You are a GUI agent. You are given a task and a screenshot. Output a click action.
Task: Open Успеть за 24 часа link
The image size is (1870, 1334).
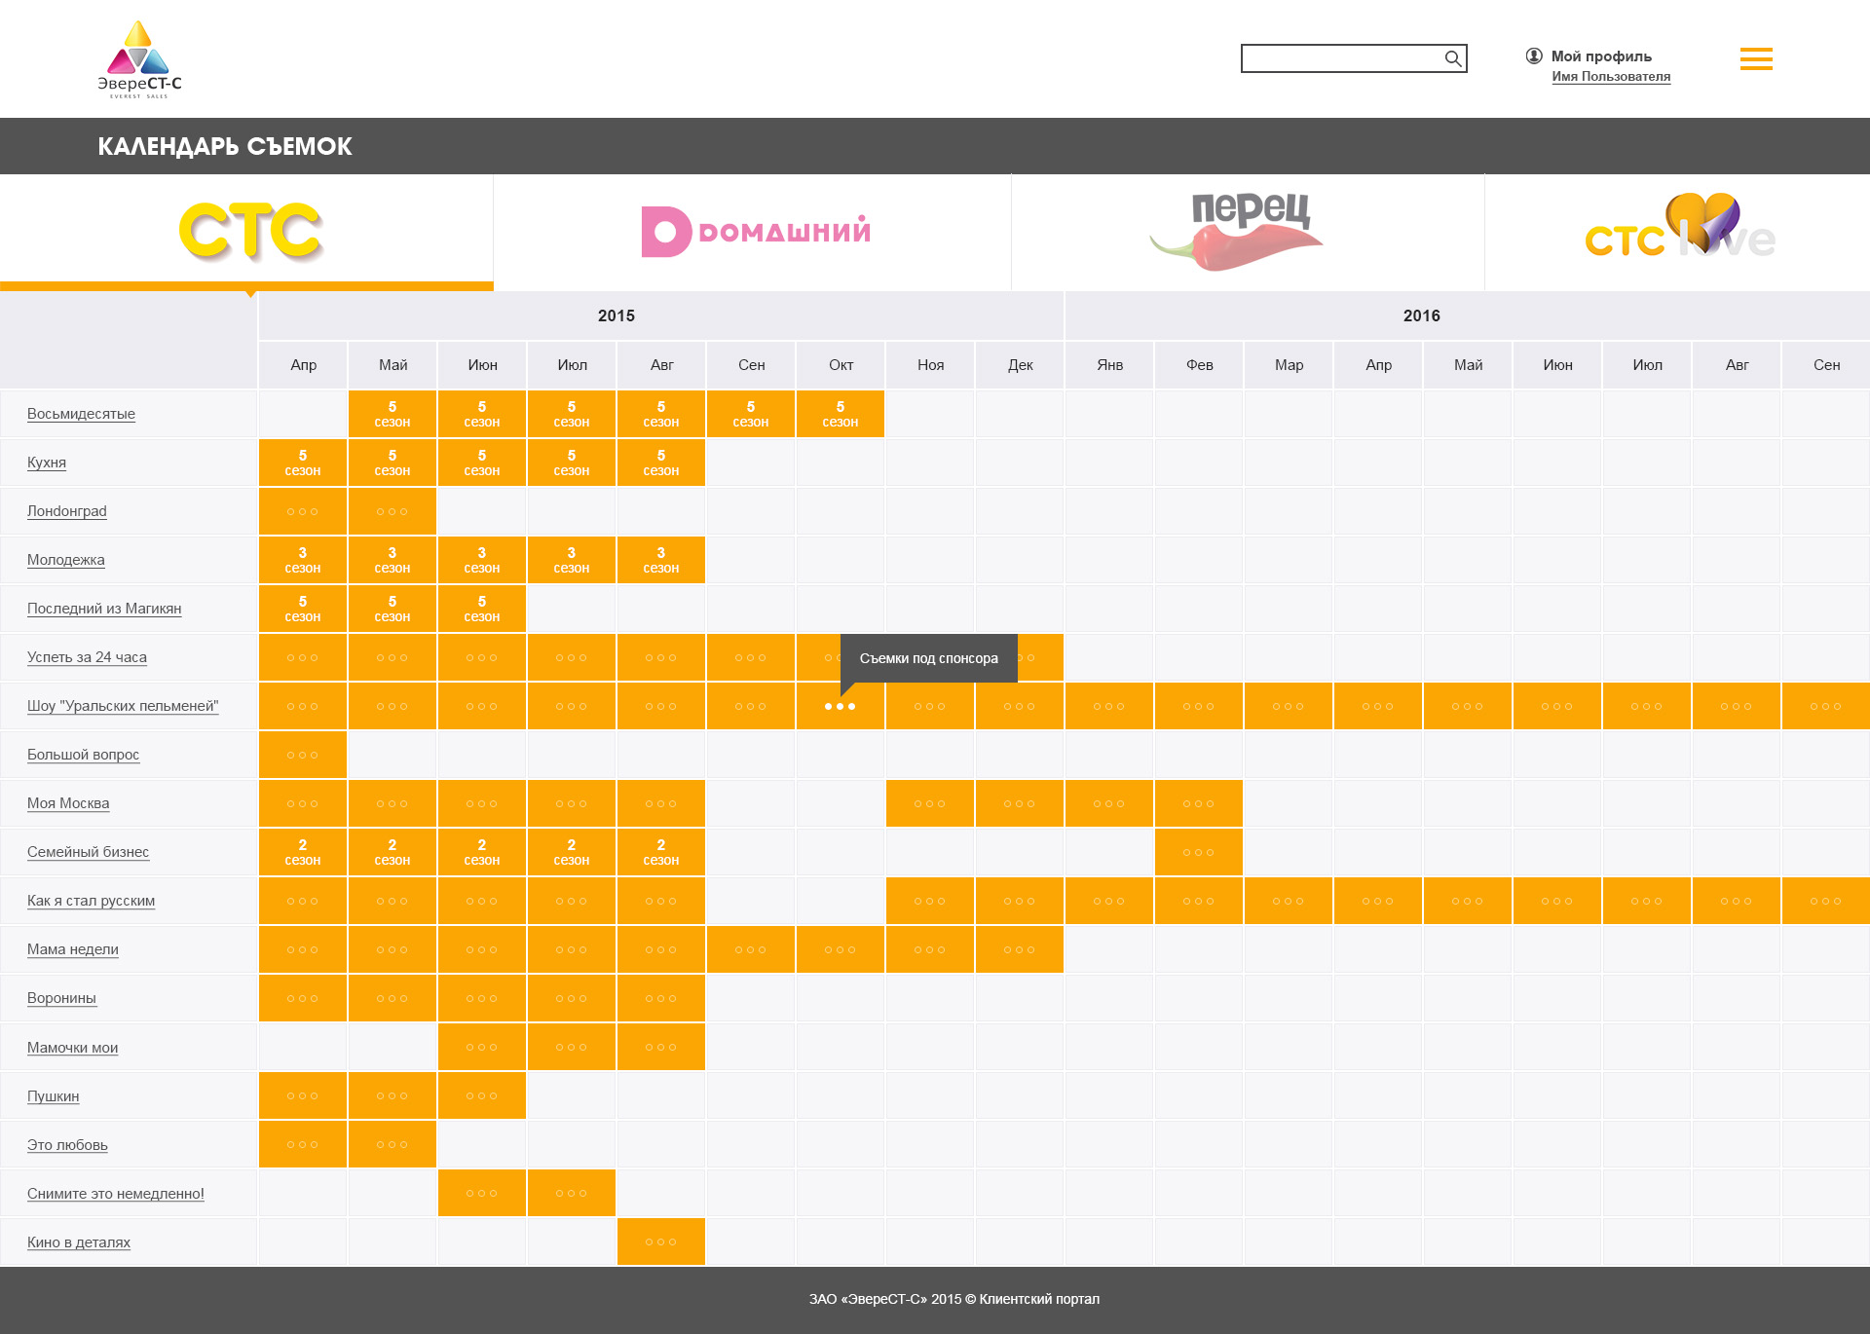click(x=87, y=657)
